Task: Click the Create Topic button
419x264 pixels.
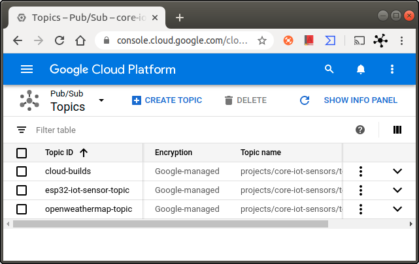Action: 167,100
